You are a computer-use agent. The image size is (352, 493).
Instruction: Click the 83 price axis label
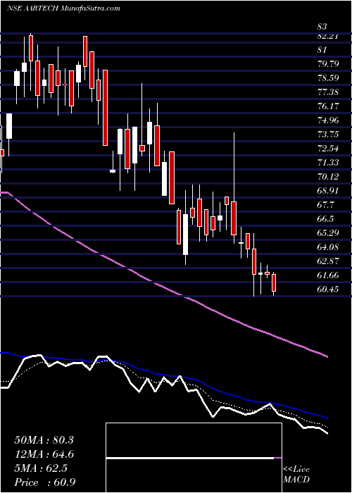322,27
